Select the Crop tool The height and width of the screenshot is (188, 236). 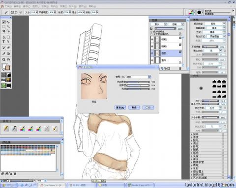tap(4, 31)
